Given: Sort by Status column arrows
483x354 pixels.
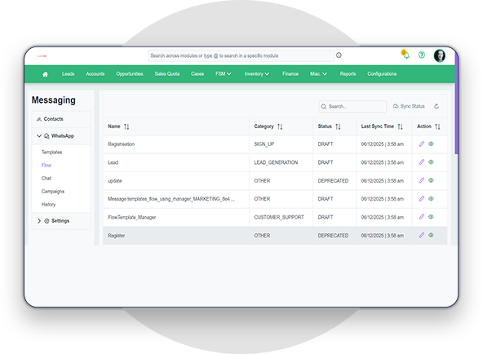Looking at the screenshot, I should (338, 126).
